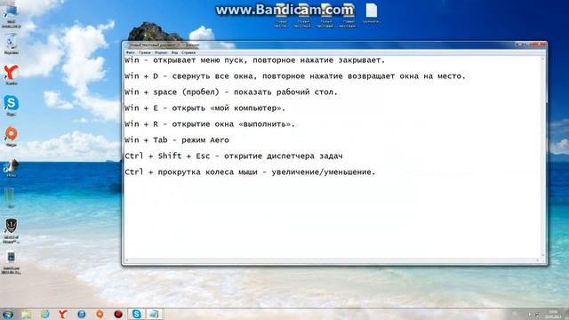The width and height of the screenshot is (569, 320).
Task: Open the Вид menu in Notepad
Action: pos(174,52)
